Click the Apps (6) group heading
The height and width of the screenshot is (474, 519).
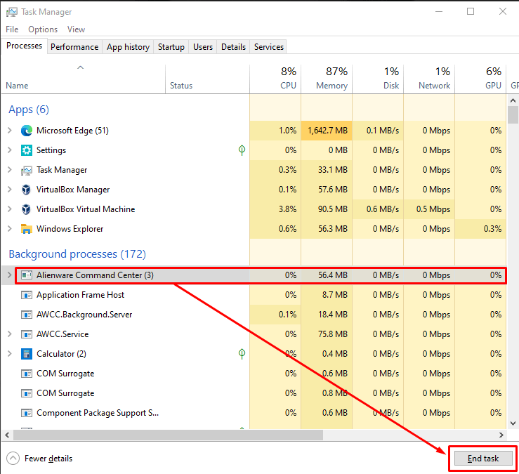[29, 110]
